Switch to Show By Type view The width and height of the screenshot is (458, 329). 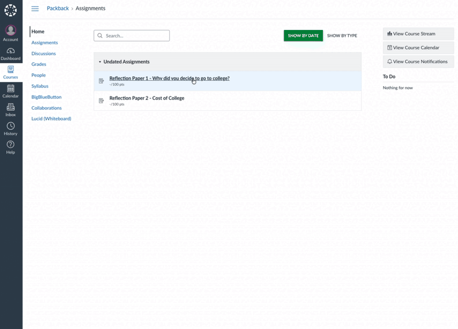[x=342, y=36]
